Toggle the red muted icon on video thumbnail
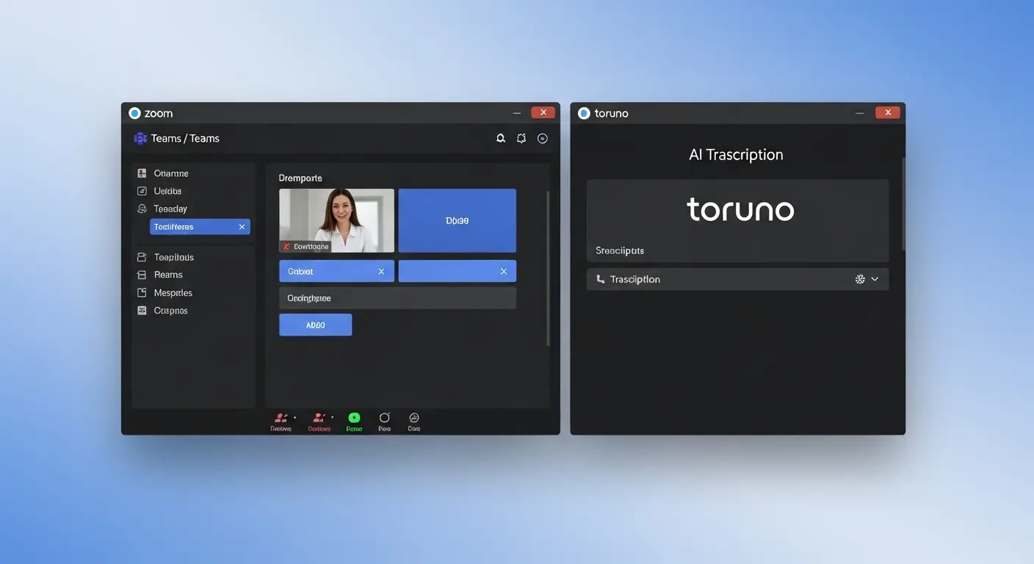Screen dimensions: 1034x564 tap(287, 247)
